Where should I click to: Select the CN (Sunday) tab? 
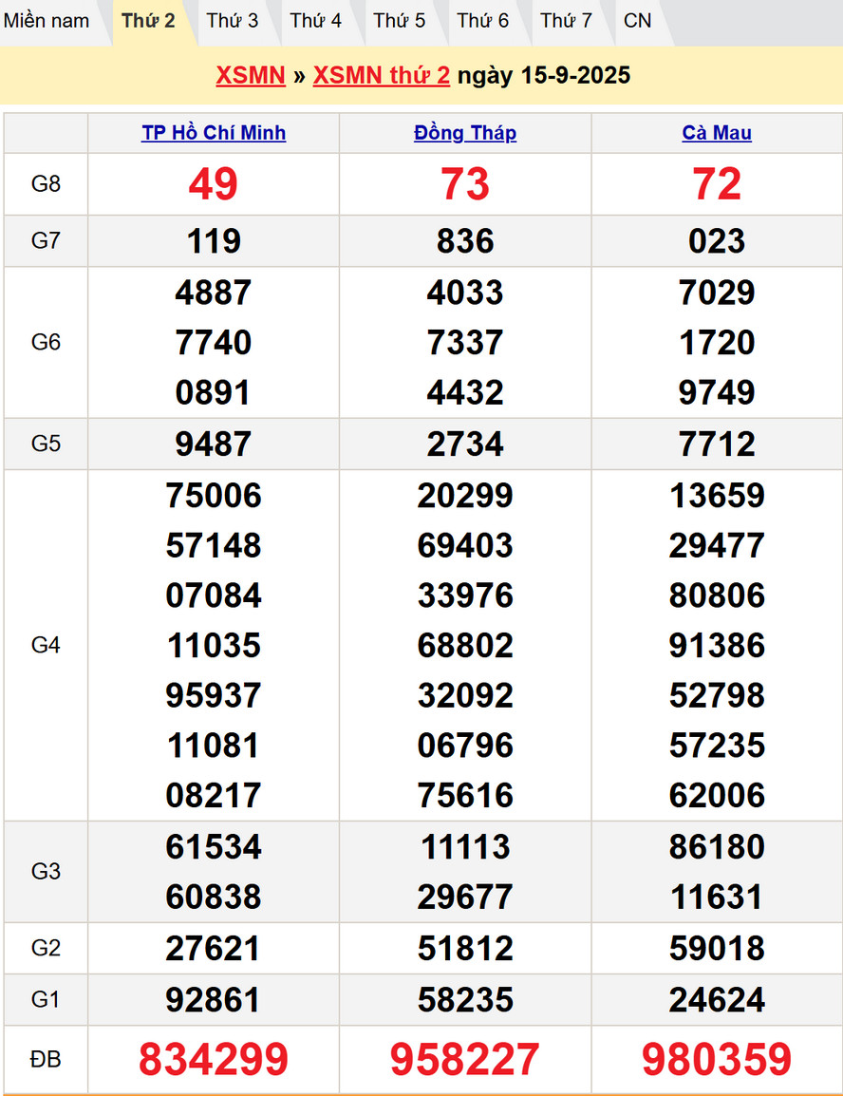point(638,21)
